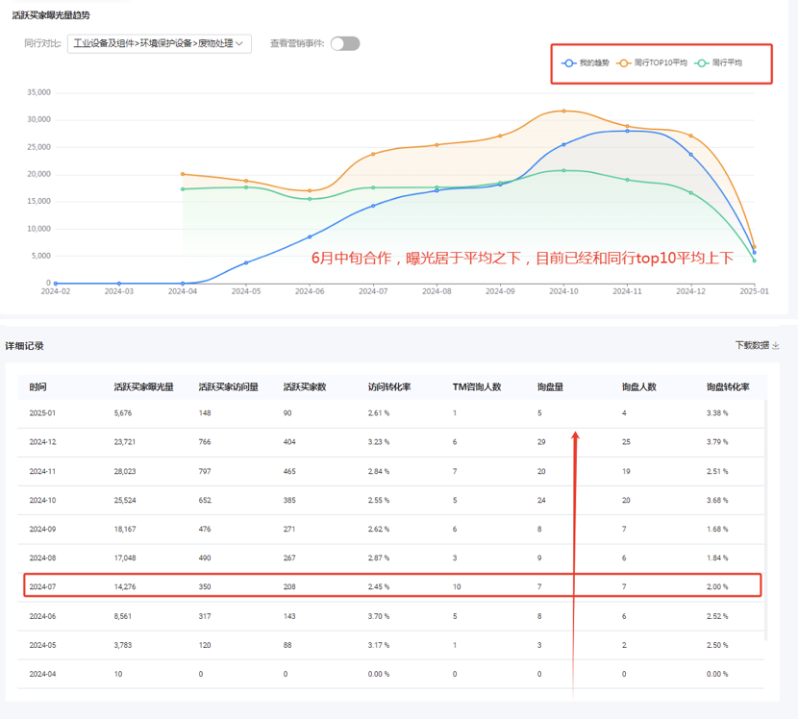Click exposure value 14,276
The width and height of the screenshot is (798, 719).
click(x=125, y=586)
